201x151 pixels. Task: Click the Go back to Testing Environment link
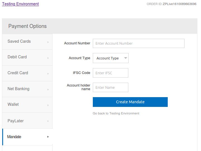[x=116, y=113]
